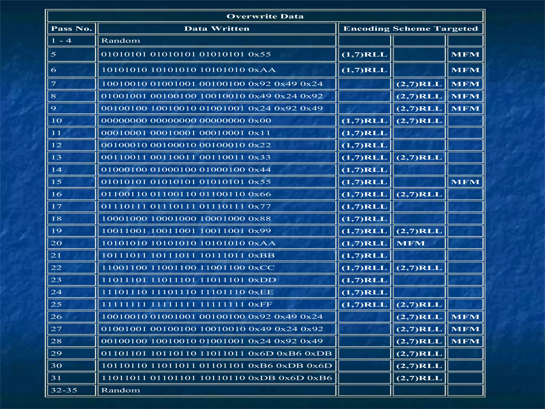
Task: Select MFM cell in pass 5 row
Action: [465, 54]
